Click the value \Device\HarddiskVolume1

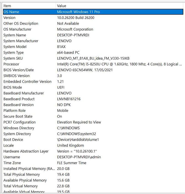click(78, 140)
